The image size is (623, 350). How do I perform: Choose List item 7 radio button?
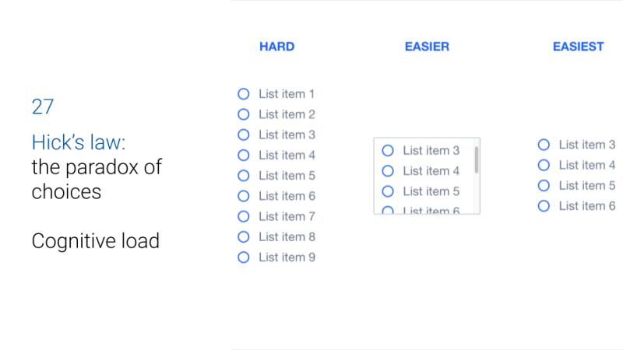(x=244, y=216)
